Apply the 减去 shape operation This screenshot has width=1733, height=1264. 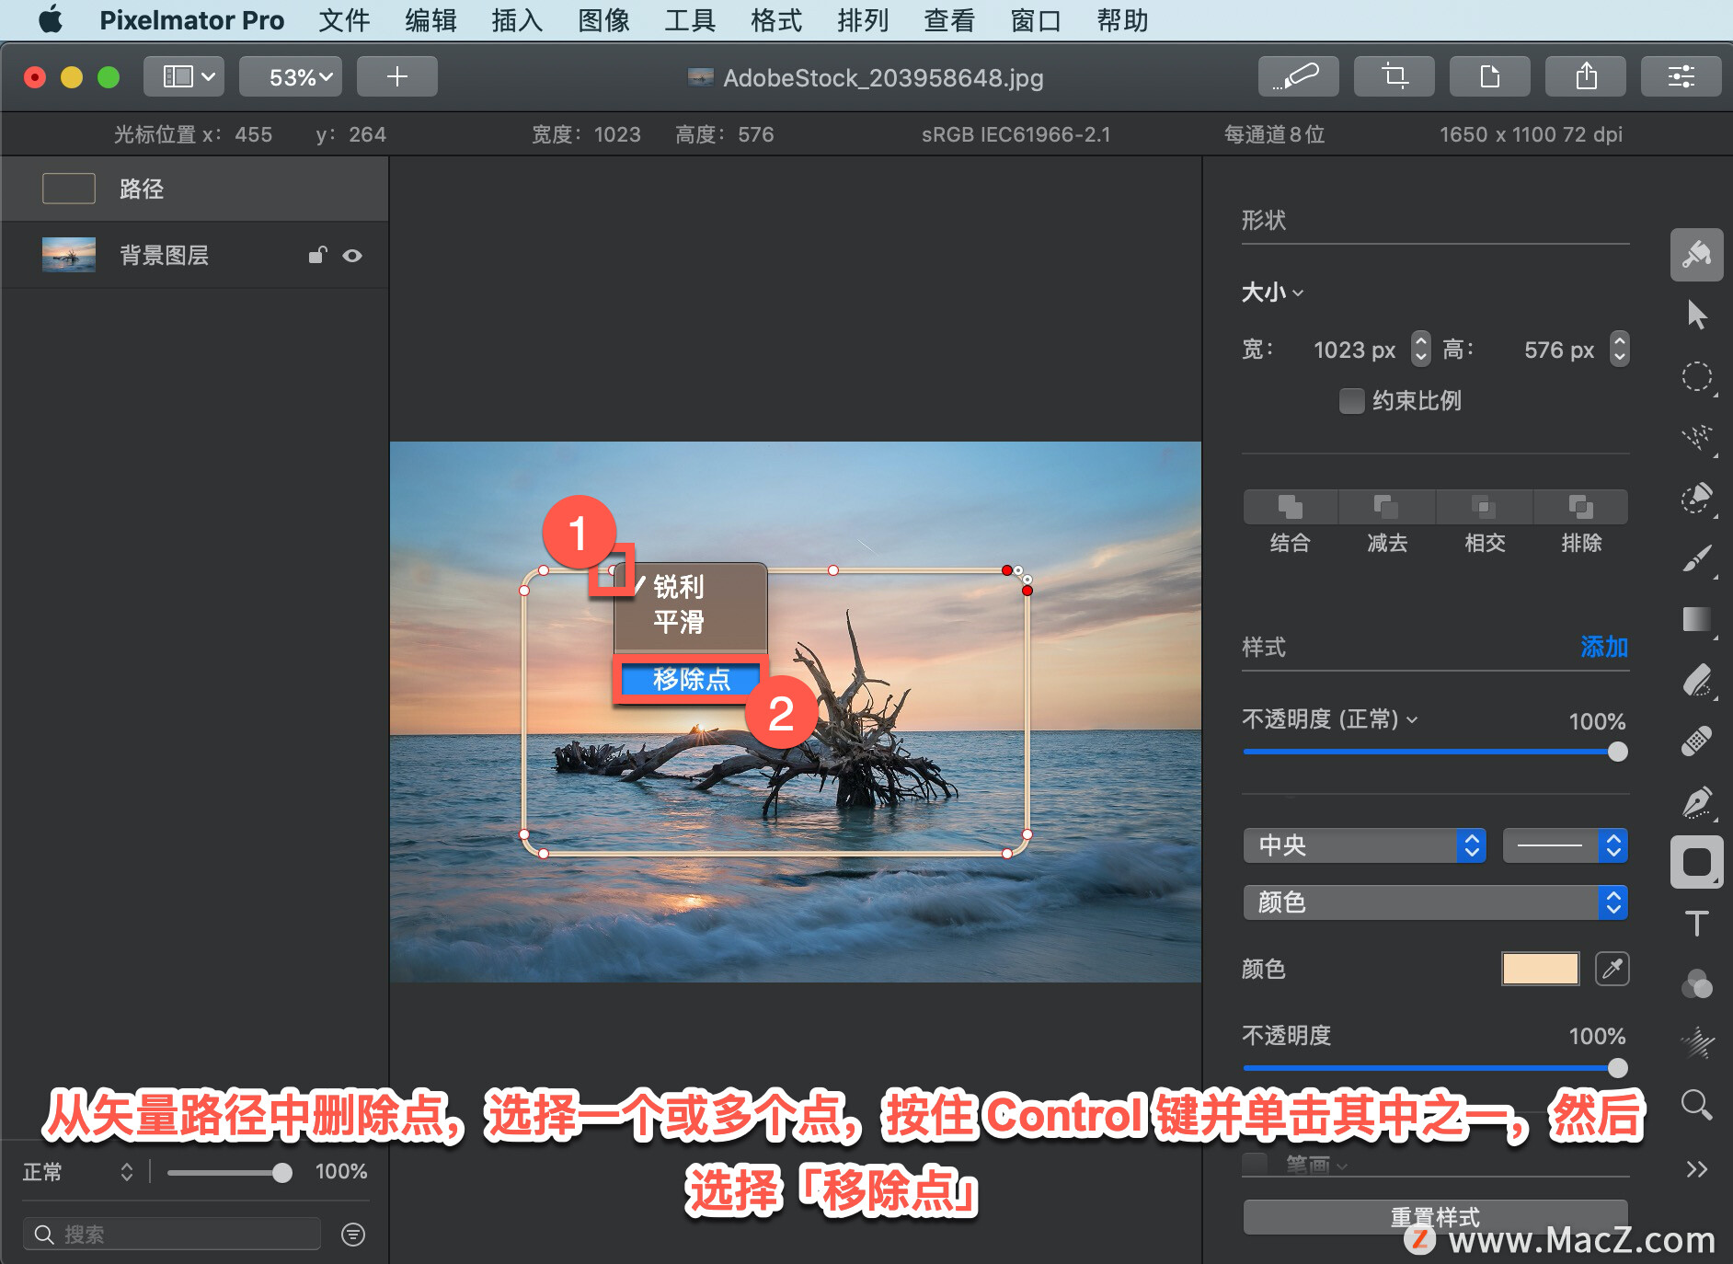coord(1387,507)
